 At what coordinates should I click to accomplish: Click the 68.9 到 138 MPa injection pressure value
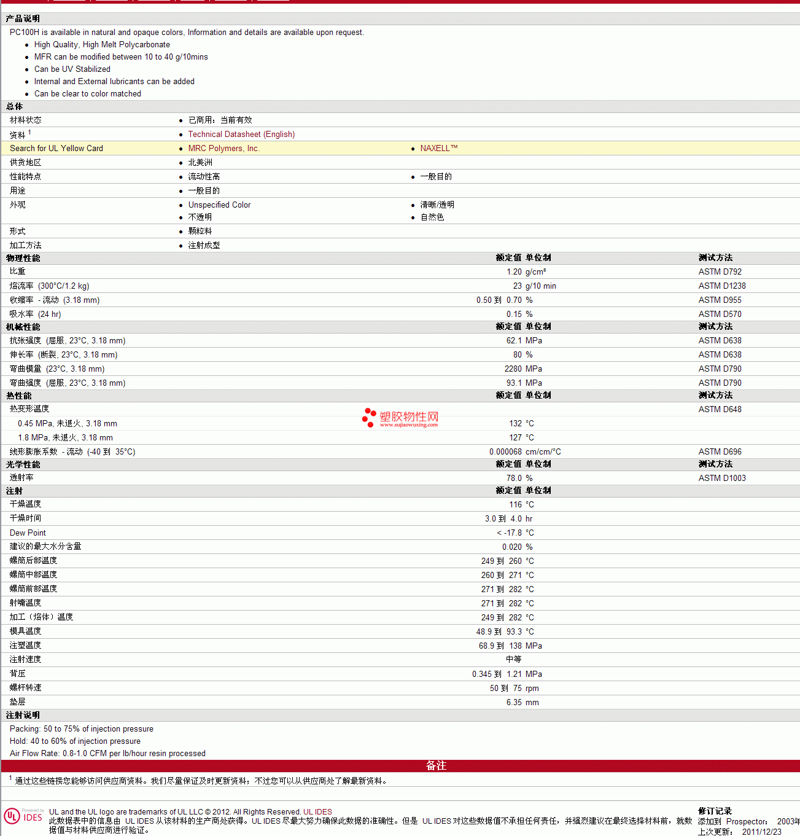point(510,646)
